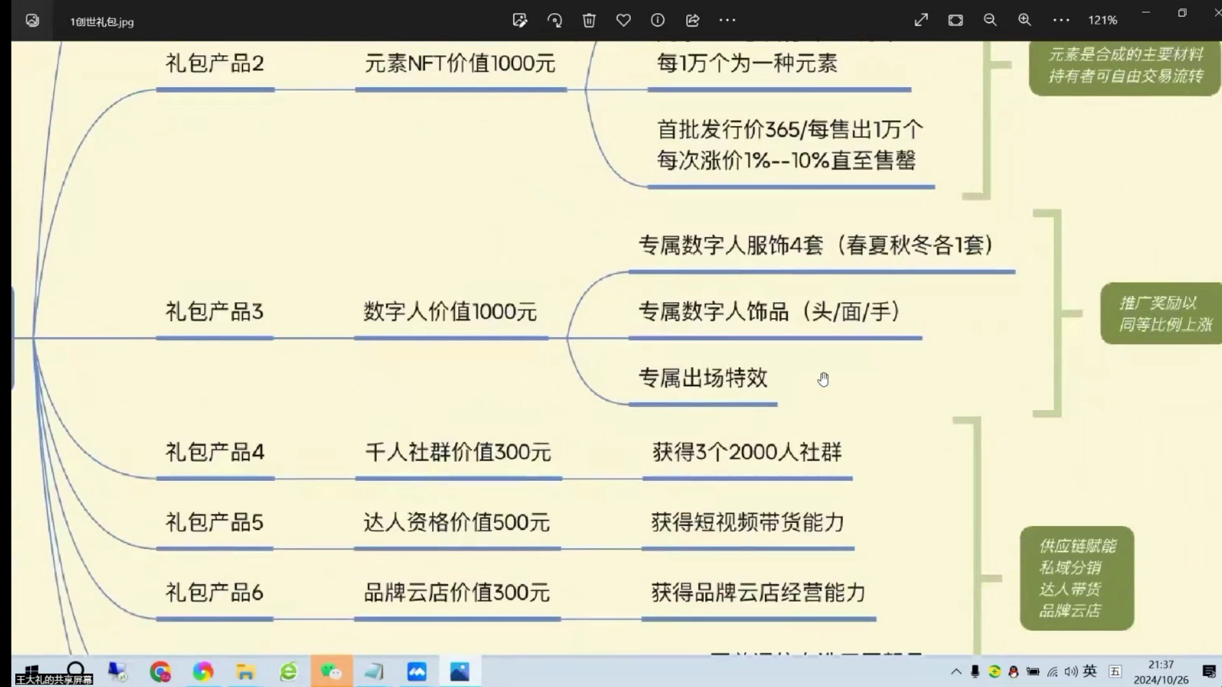Click the text 获得品牌云店经营能力
Image resolution: width=1222 pixels, height=687 pixels.
[758, 593]
